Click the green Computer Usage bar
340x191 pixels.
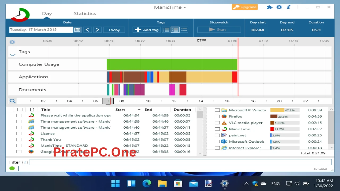(172, 64)
